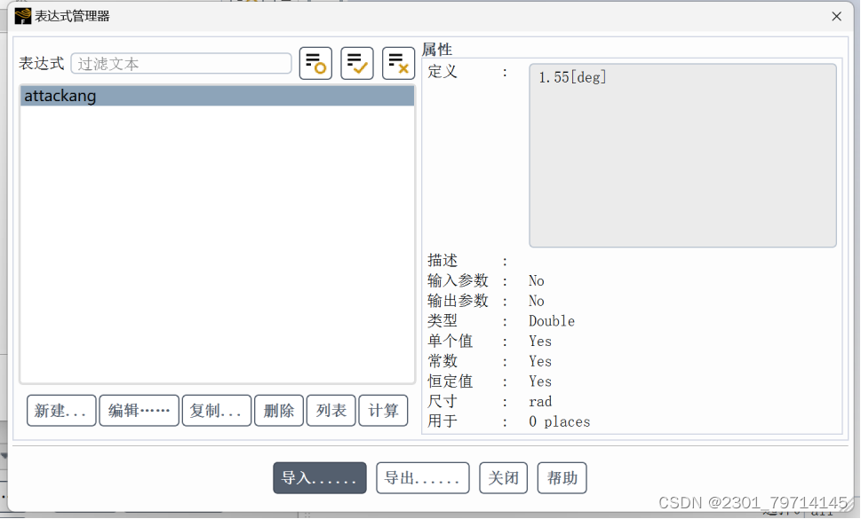Click the 新建 (New) button
This screenshot has height=519, width=861.
pos(60,410)
